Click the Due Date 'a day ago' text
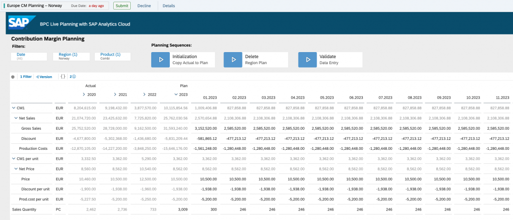 tap(96, 6)
